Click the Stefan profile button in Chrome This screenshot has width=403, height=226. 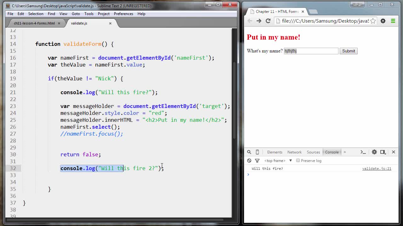pyautogui.click(x=357, y=4)
